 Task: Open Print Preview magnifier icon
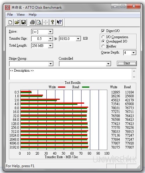click(x=39, y=22)
